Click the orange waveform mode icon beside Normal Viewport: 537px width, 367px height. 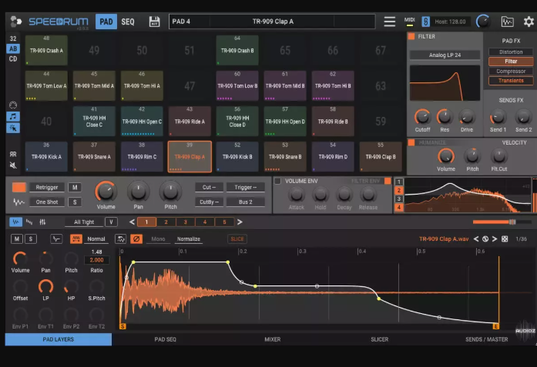coord(76,239)
